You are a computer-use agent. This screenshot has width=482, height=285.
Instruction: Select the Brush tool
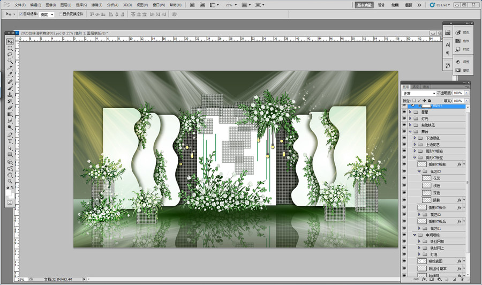coord(10,88)
